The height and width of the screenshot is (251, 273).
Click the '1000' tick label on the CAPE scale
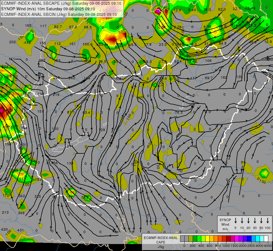coord(226,246)
